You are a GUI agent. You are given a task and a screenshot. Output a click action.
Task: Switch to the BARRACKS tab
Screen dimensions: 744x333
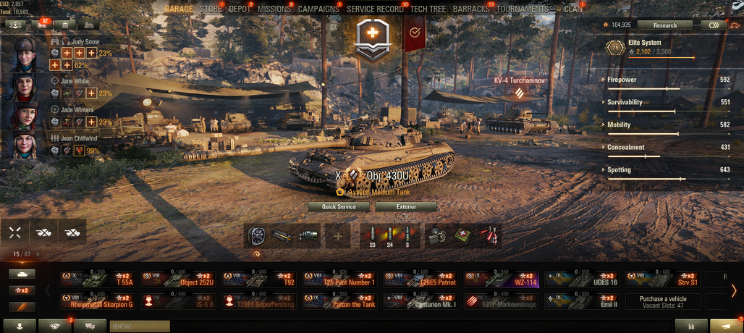tap(470, 9)
